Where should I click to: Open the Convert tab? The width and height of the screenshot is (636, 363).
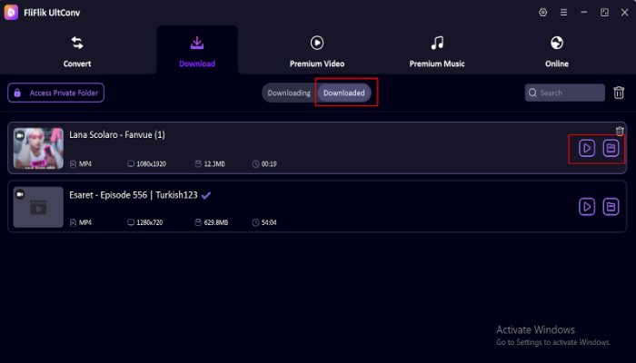(x=77, y=52)
